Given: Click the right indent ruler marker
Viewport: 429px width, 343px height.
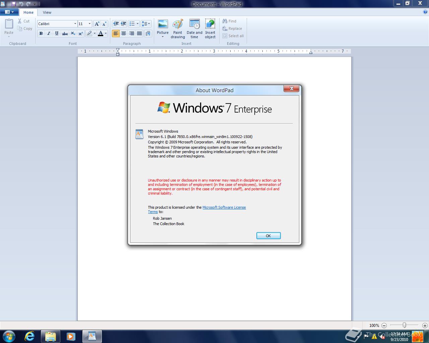Looking at the screenshot, I should pyautogui.click(x=311, y=52).
